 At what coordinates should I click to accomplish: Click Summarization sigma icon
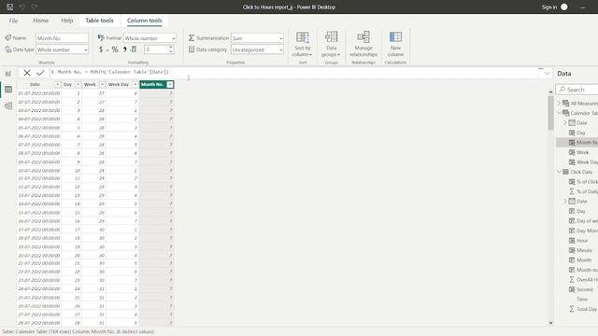click(x=192, y=37)
